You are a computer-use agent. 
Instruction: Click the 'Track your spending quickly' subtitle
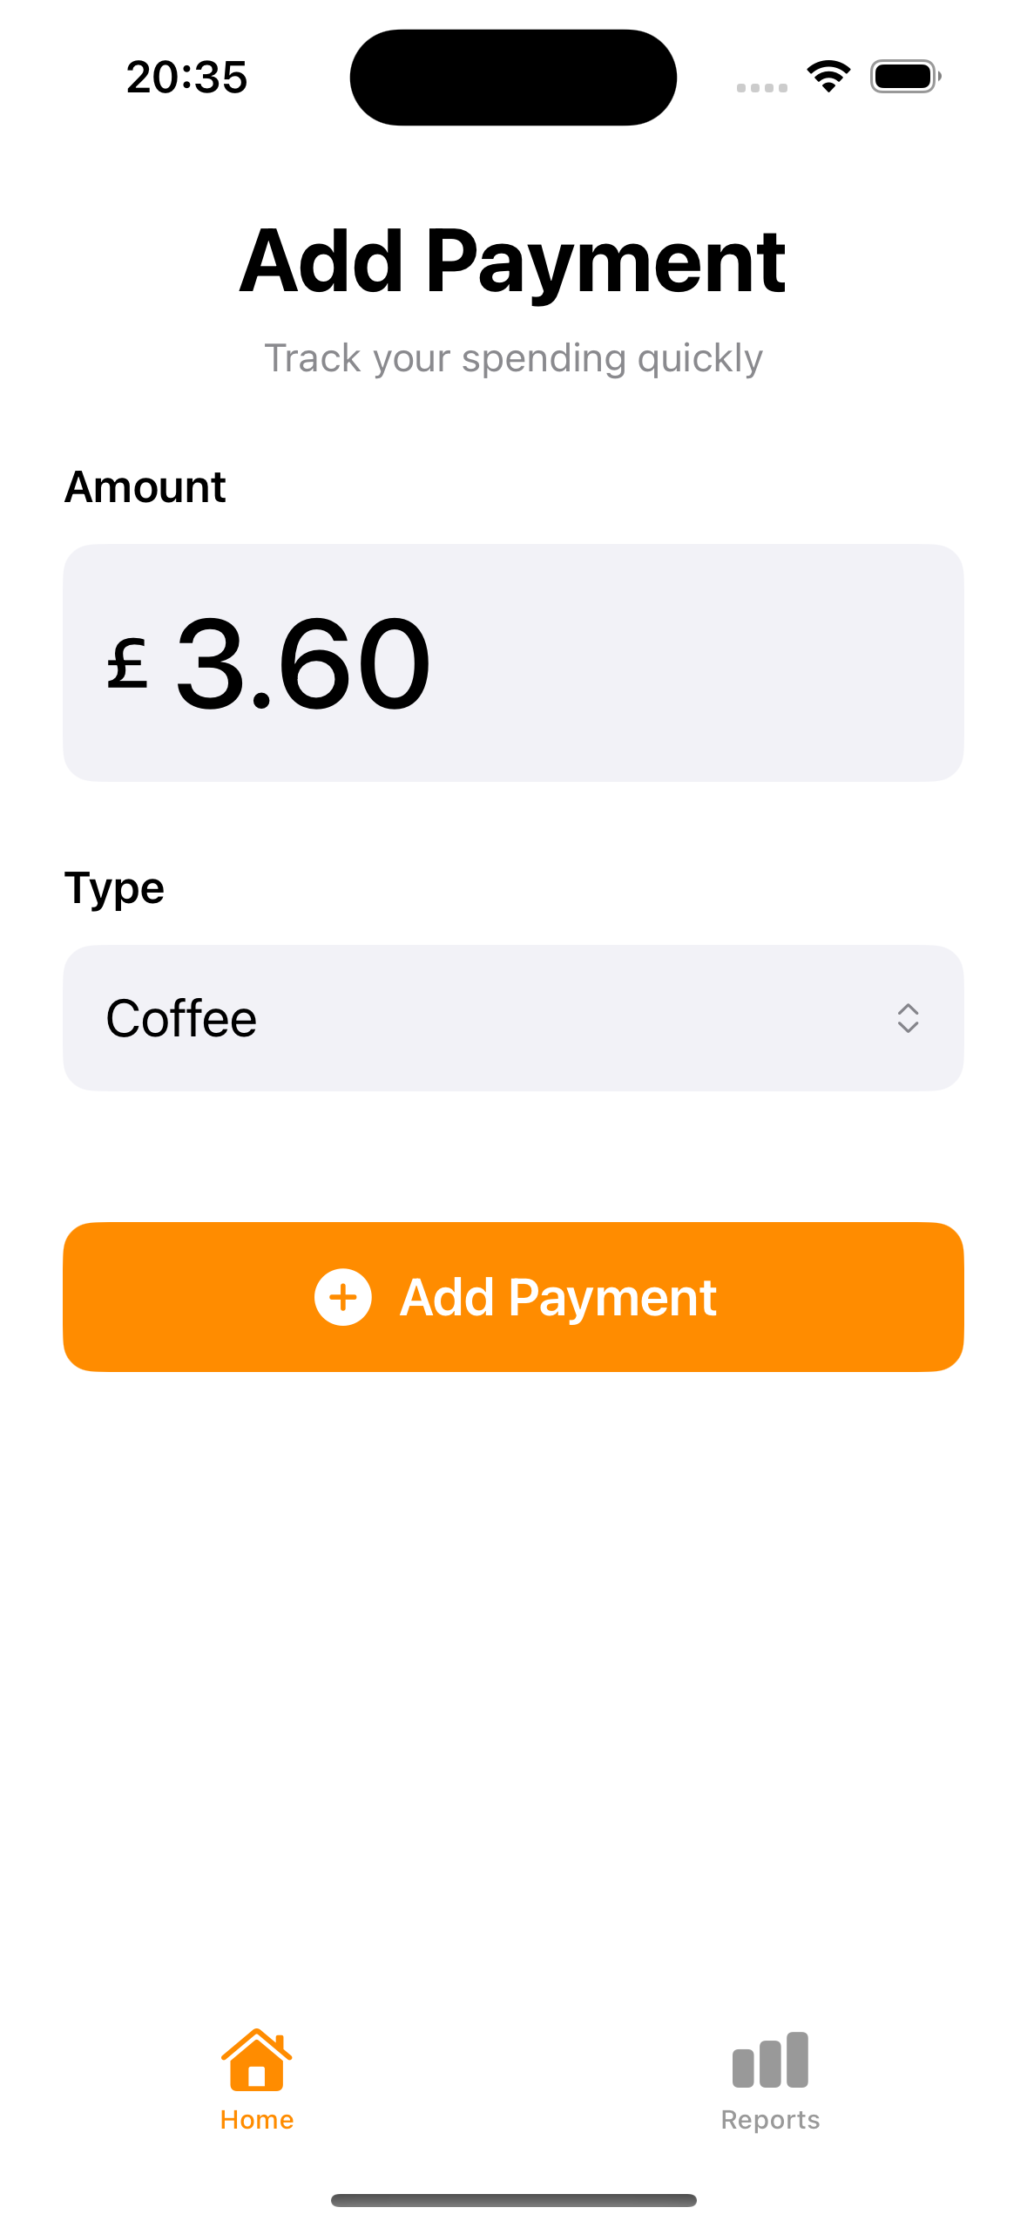click(x=513, y=358)
